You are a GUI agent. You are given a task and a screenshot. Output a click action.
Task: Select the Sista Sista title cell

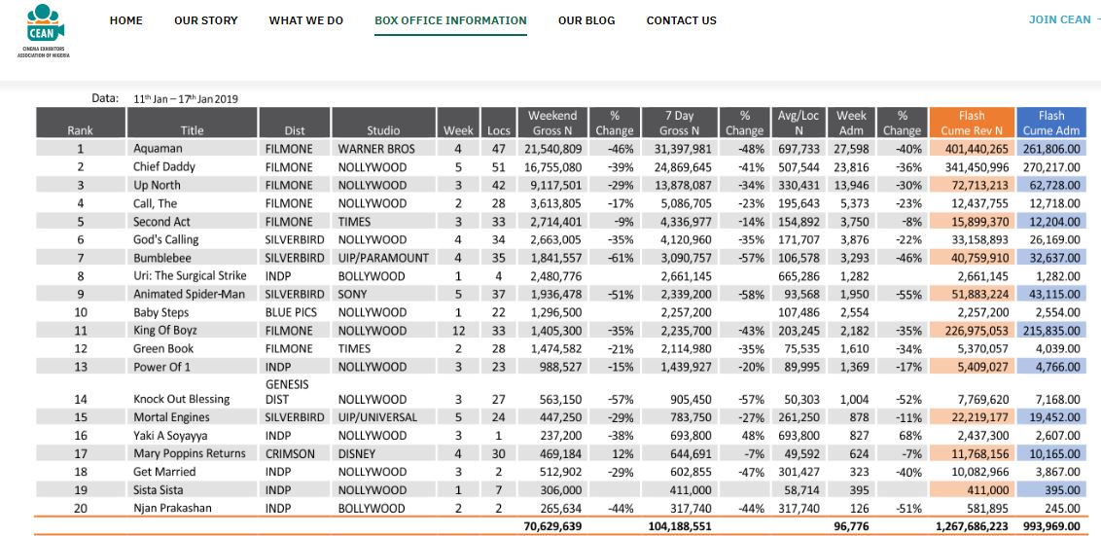pyautogui.click(x=159, y=489)
